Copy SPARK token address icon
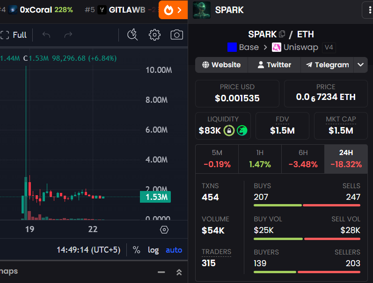 [x=282, y=34]
